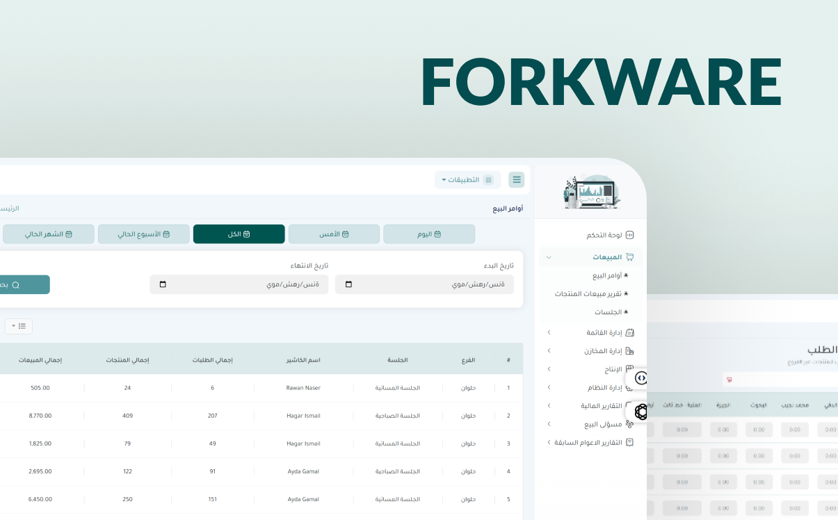Click the الفرع column header

point(469,360)
